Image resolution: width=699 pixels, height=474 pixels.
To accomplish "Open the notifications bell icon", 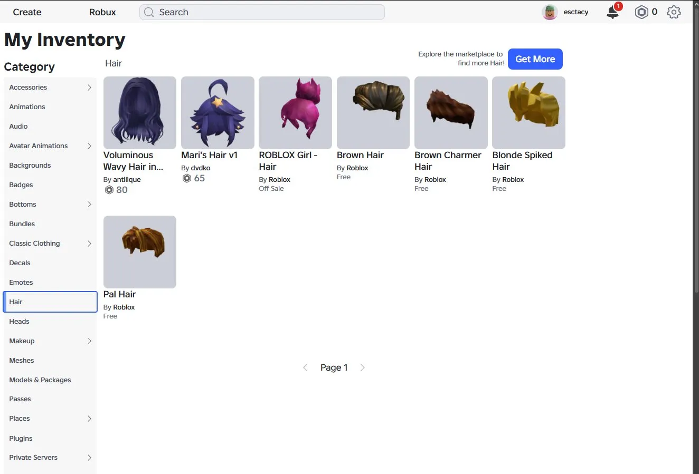I will click(x=613, y=12).
